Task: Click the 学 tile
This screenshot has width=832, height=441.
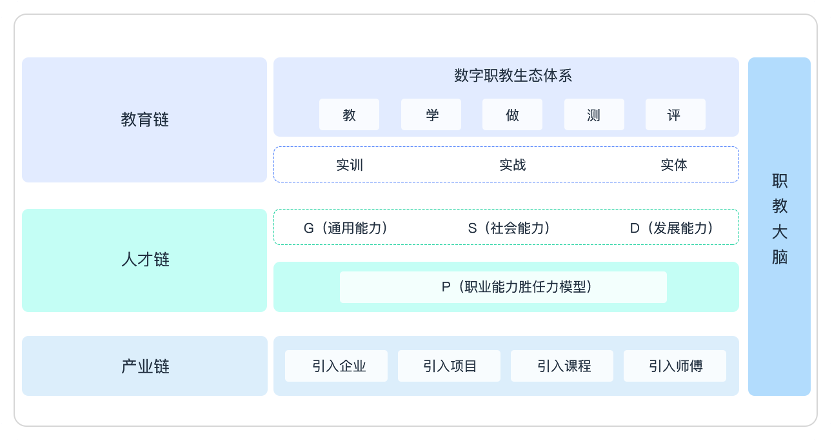Action: click(431, 115)
